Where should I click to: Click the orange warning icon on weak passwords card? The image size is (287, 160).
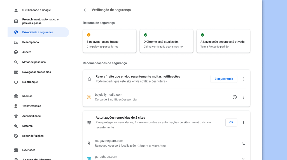point(89,35)
